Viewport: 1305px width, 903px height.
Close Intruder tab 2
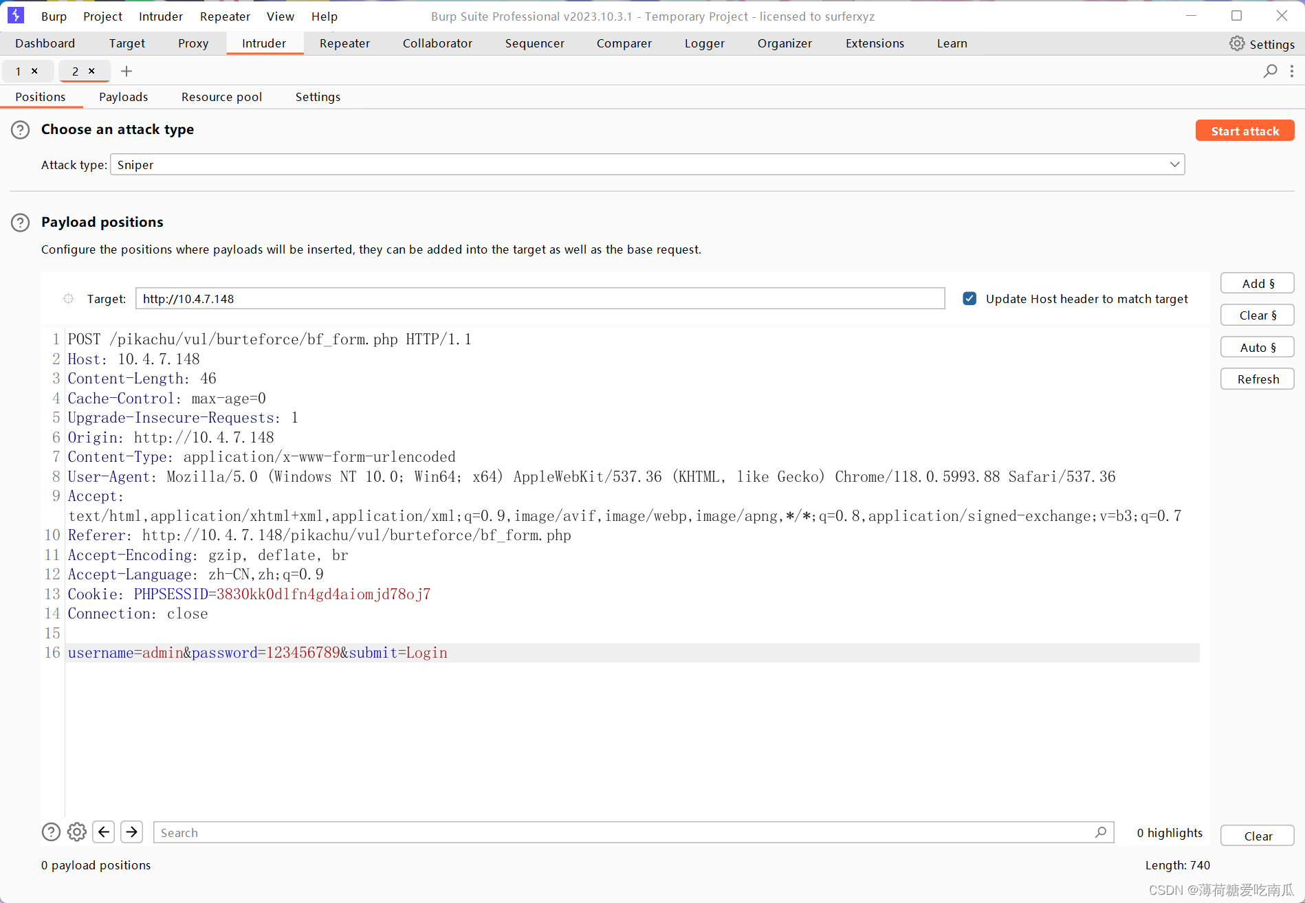(91, 71)
